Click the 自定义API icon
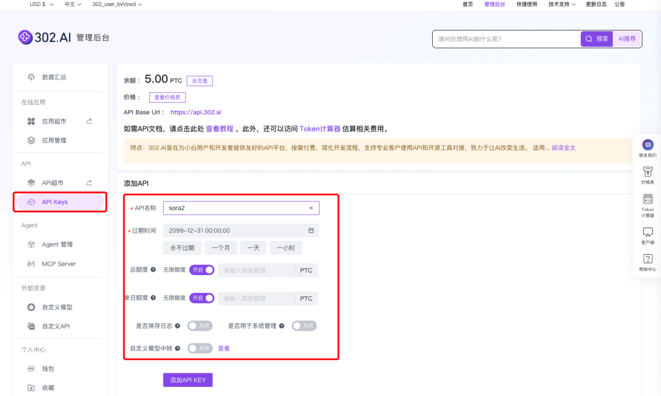This screenshot has height=396, width=661. point(31,326)
